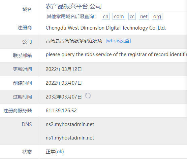Query the net domain suffix
187x159 pixels.
(x=144, y=16)
